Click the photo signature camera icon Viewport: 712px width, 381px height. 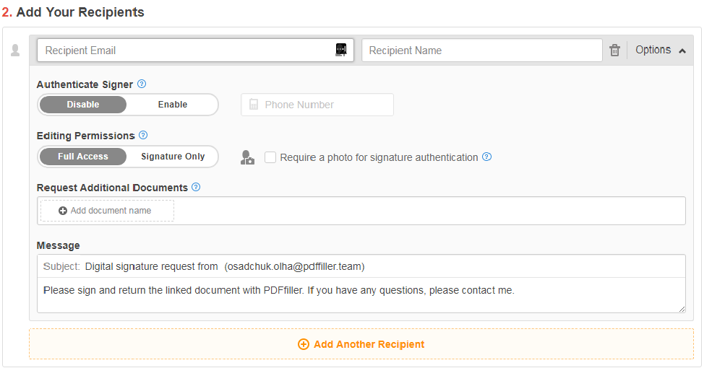click(247, 157)
